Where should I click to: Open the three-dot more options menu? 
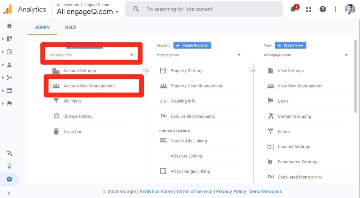[335, 9]
